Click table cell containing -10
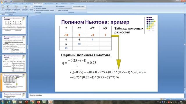186x104 pixels. (x=66, y=35)
